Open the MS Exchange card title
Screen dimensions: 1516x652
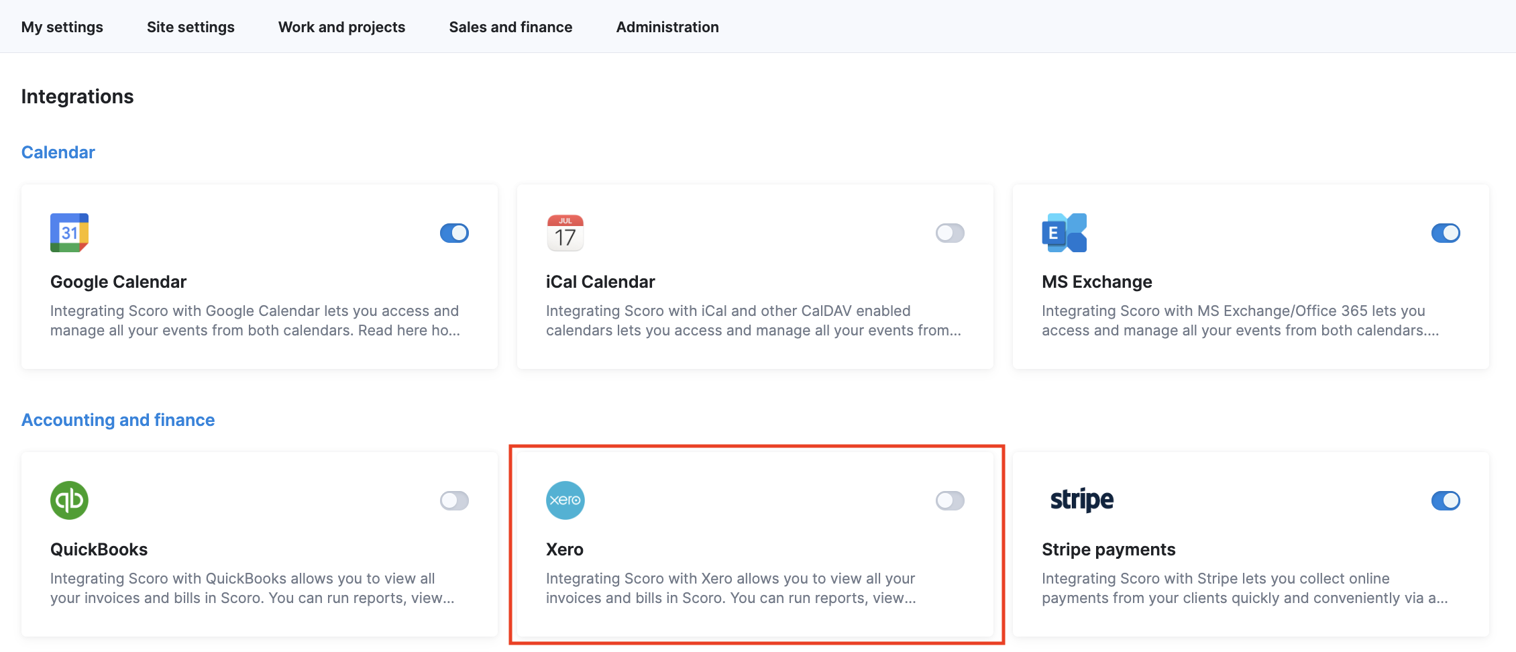point(1097,282)
